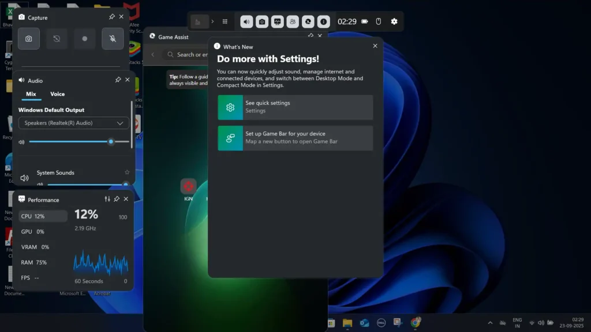Viewport: 591px width, 332px height.
Task: Open Google Chrome from the taskbar
Action: pyautogui.click(x=416, y=322)
